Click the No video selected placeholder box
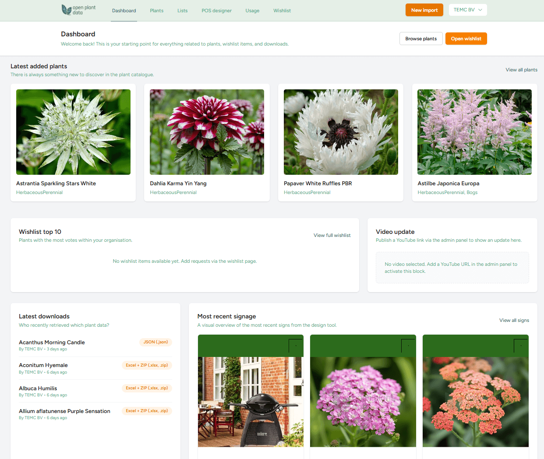The height and width of the screenshot is (459, 544). coord(452,268)
